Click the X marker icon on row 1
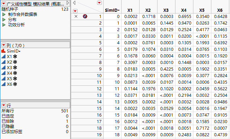 [x=76, y=16]
